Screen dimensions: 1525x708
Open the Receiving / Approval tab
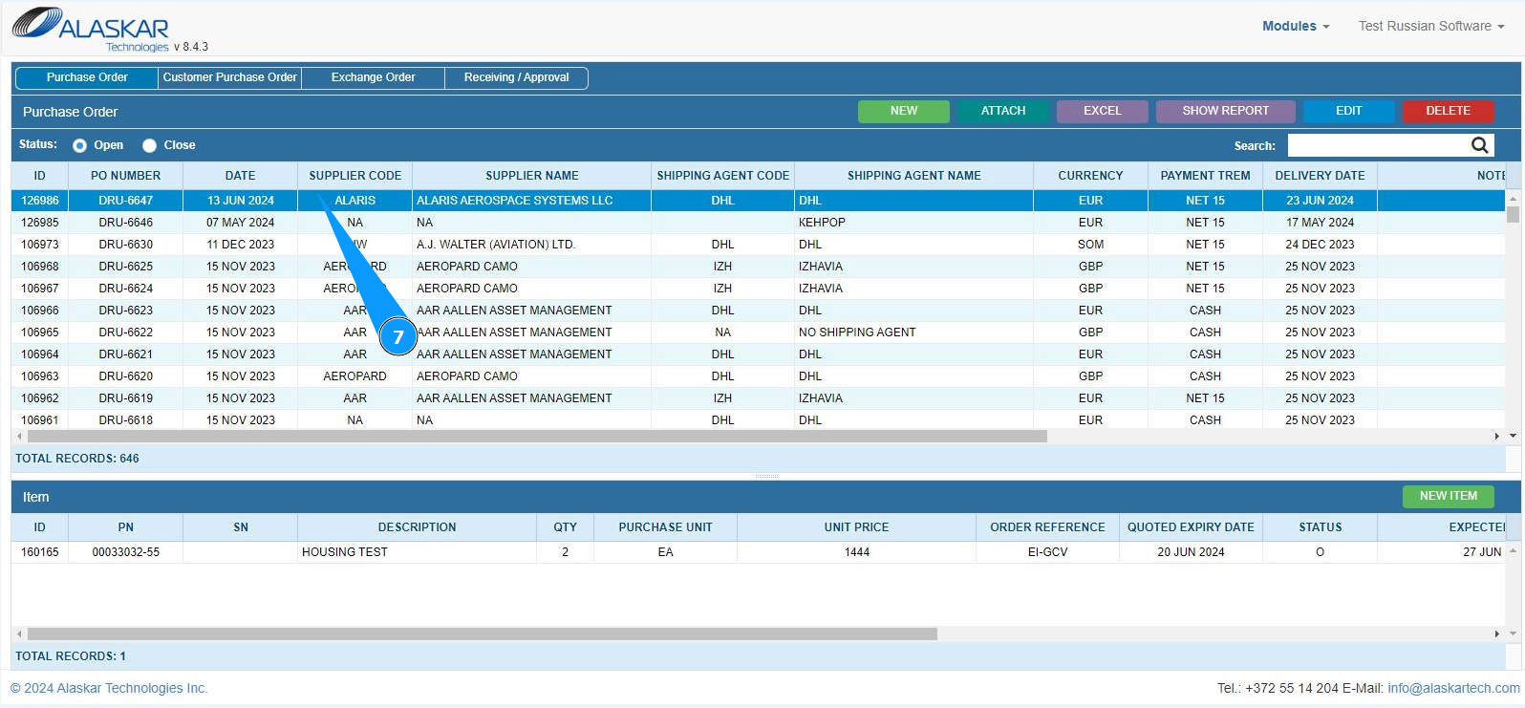click(516, 77)
